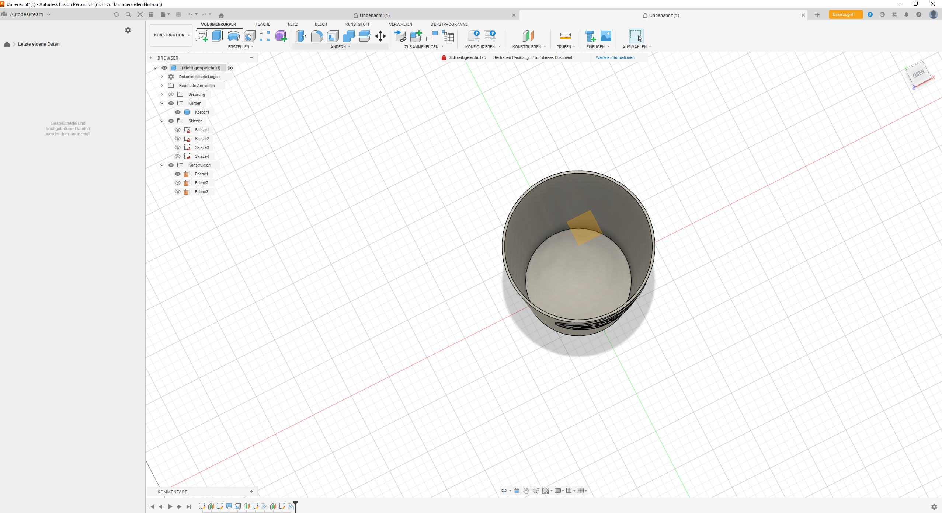Click the Insert Canvas image icon
Viewport: 942px width, 513px height.
click(x=606, y=36)
